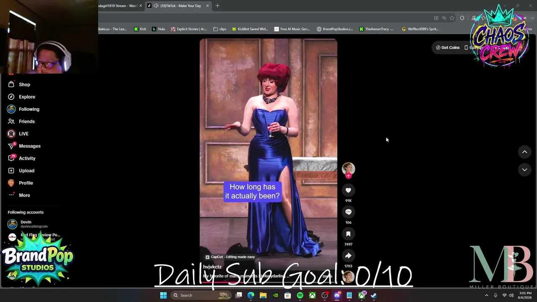This screenshot has height=302, width=537.
Task: Open the hvjvkctz username link
Action: pyautogui.click(x=212, y=267)
